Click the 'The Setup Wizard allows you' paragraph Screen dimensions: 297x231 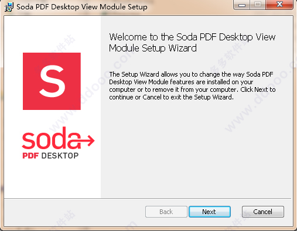(192, 85)
